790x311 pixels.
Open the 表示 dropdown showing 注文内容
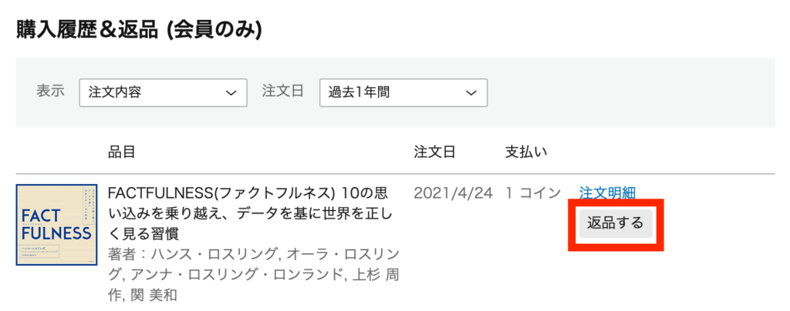pyautogui.click(x=164, y=93)
